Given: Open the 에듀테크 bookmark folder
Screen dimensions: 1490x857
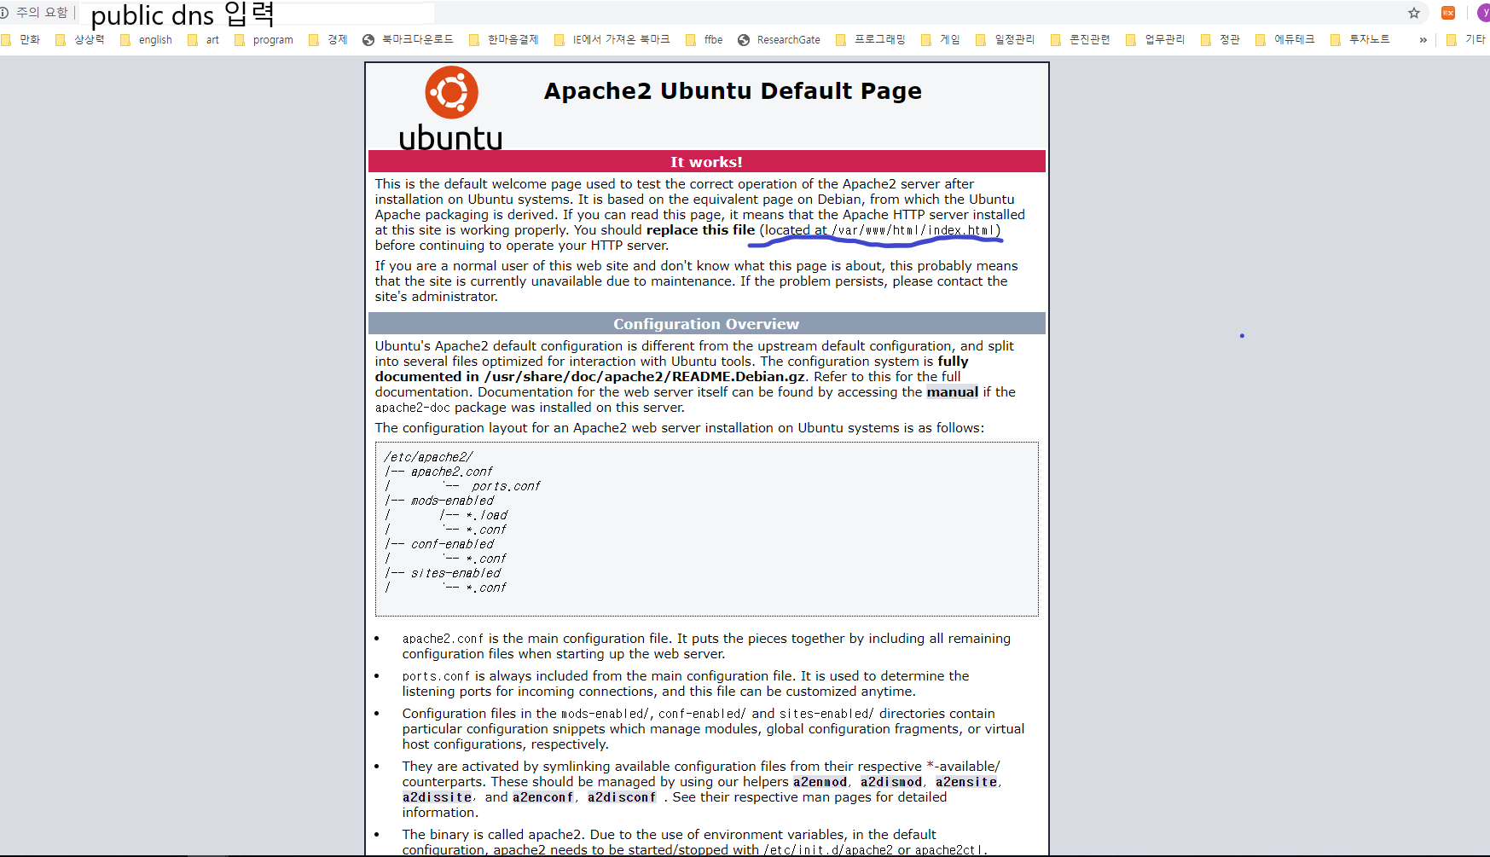Looking at the screenshot, I should pyautogui.click(x=1285, y=39).
